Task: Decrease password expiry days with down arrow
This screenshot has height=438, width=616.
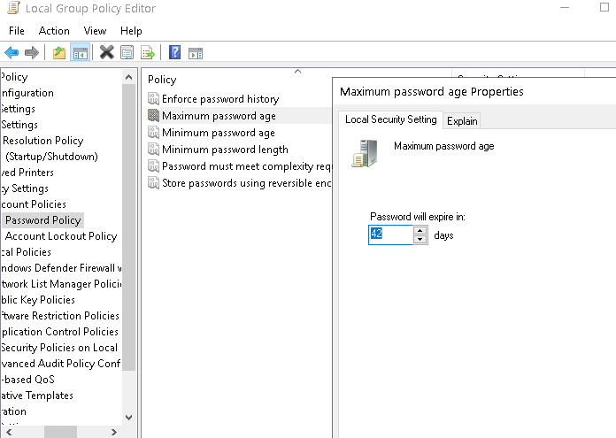Action: pyautogui.click(x=420, y=239)
